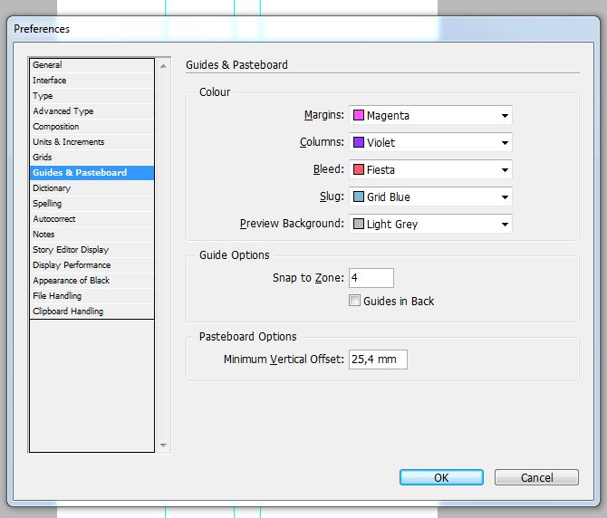This screenshot has height=518, width=607.
Task: Click the Snap to Zone field
Action: tap(371, 278)
